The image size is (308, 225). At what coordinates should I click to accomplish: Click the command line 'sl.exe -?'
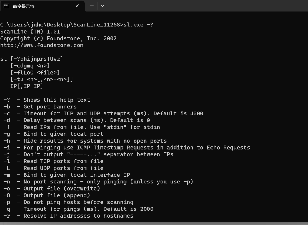(x=77, y=25)
